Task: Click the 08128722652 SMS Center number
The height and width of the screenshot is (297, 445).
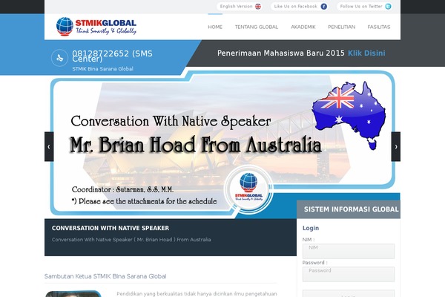Action: 112,56
